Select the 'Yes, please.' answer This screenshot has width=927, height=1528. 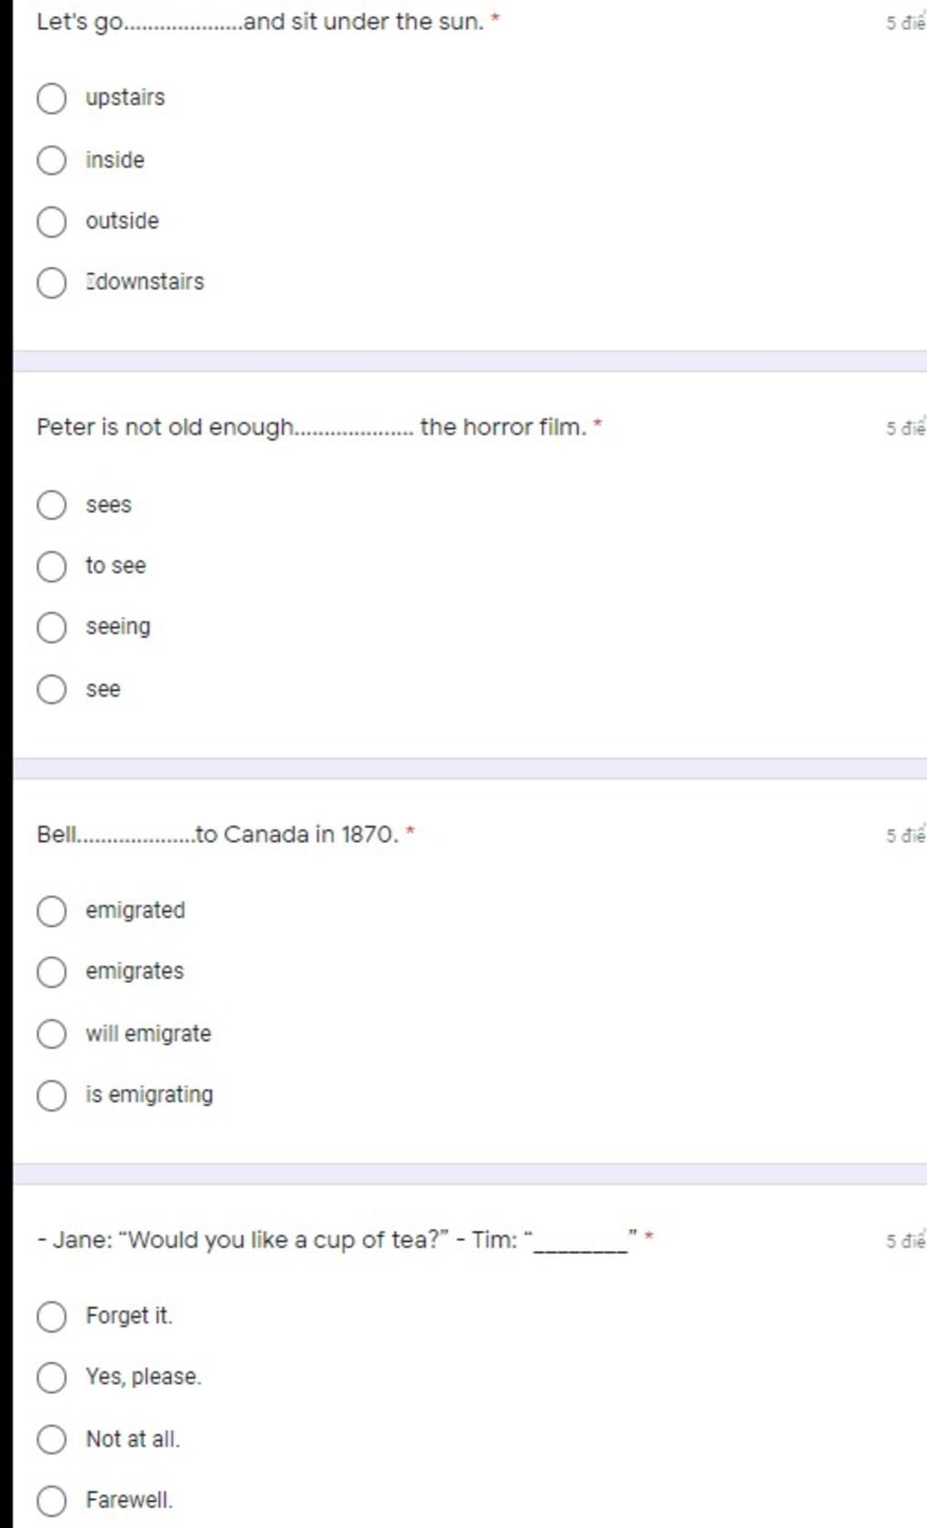click(52, 1378)
